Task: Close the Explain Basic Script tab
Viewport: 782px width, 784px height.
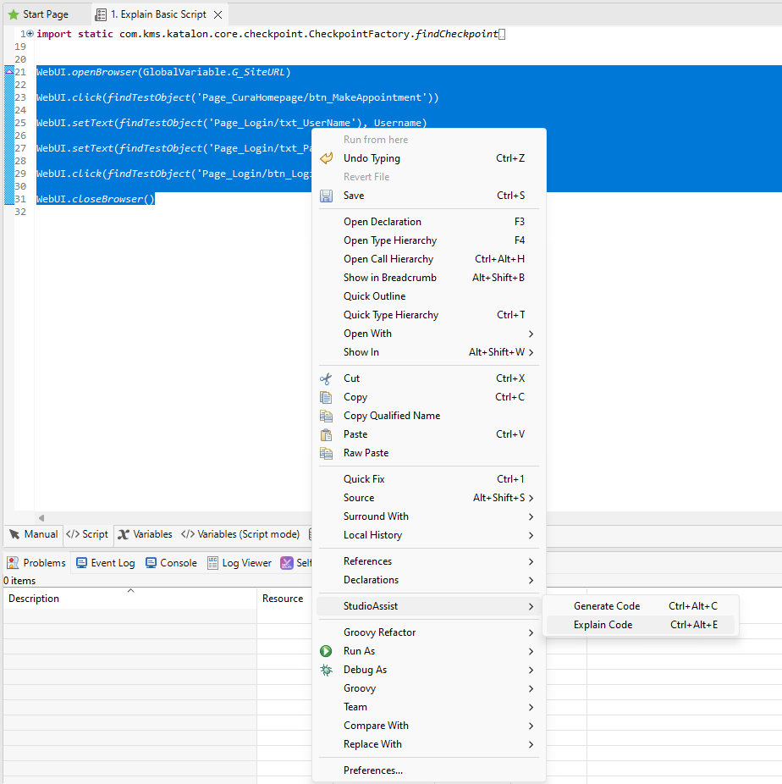Action: 218,14
